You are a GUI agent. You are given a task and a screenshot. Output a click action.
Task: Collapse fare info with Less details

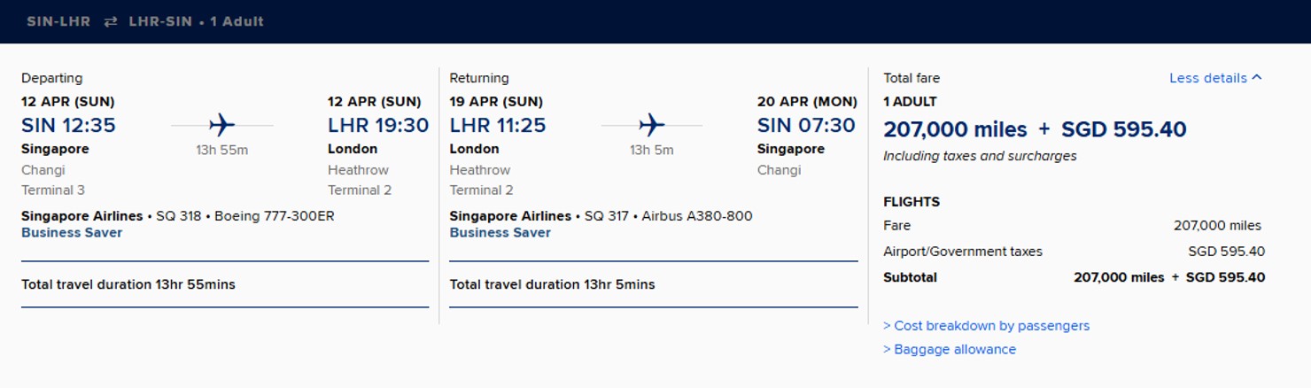click(1207, 78)
